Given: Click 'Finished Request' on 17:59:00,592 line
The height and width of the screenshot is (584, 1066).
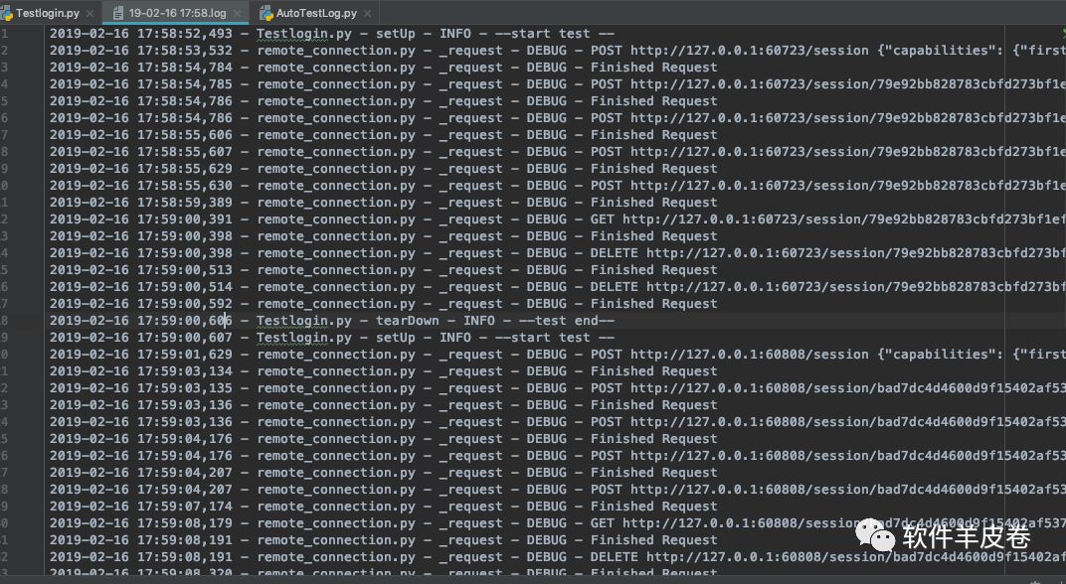Looking at the screenshot, I should click(653, 304).
